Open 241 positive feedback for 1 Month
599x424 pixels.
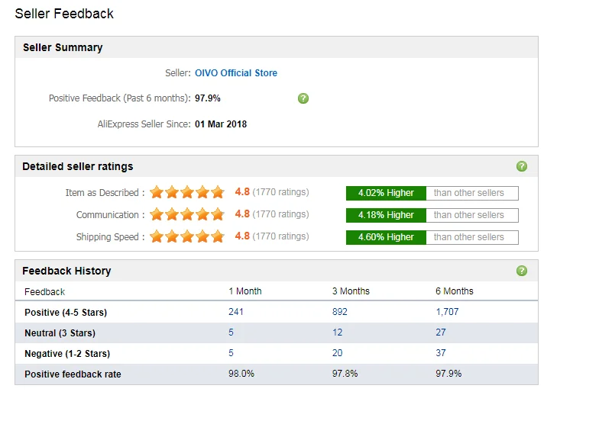[235, 312]
